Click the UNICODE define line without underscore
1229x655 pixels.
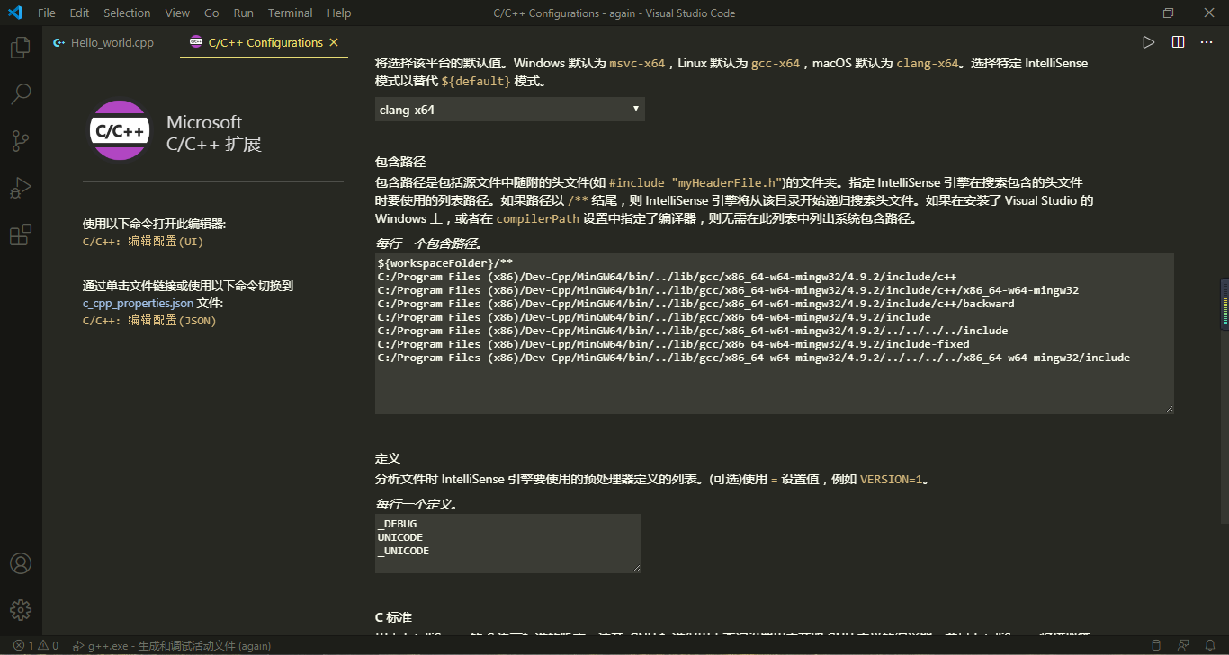pos(400,537)
